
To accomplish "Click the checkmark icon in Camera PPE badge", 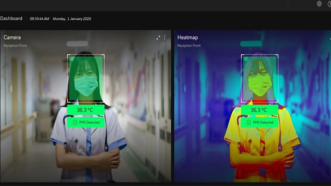I will click(75, 123).
